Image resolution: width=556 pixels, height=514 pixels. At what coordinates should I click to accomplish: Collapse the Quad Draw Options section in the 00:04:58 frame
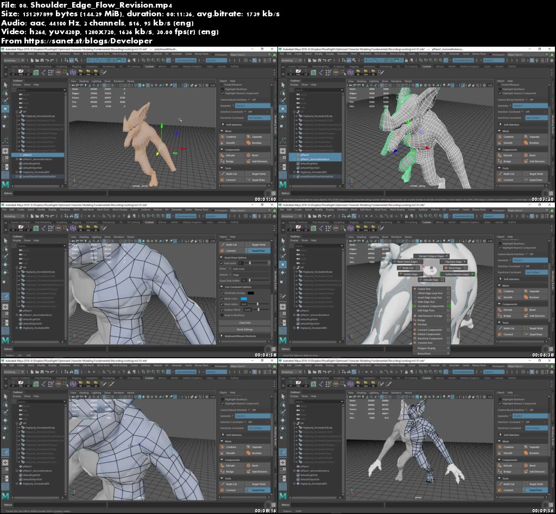(222, 258)
